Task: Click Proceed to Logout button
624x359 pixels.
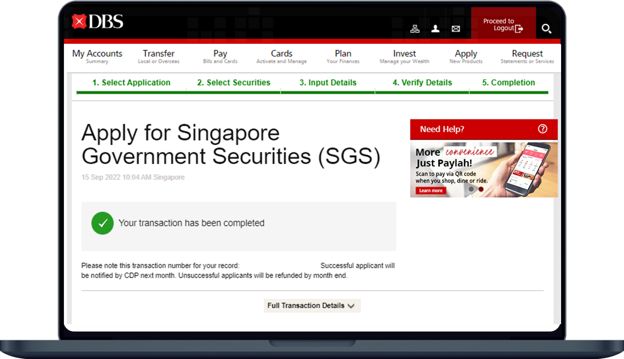Action: [x=503, y=24]
